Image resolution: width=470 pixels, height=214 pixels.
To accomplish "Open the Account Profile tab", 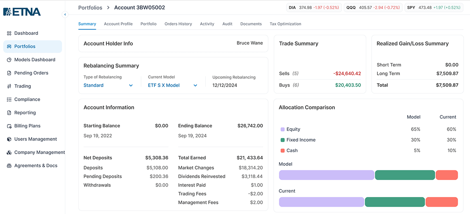I will tap(118, 23).
